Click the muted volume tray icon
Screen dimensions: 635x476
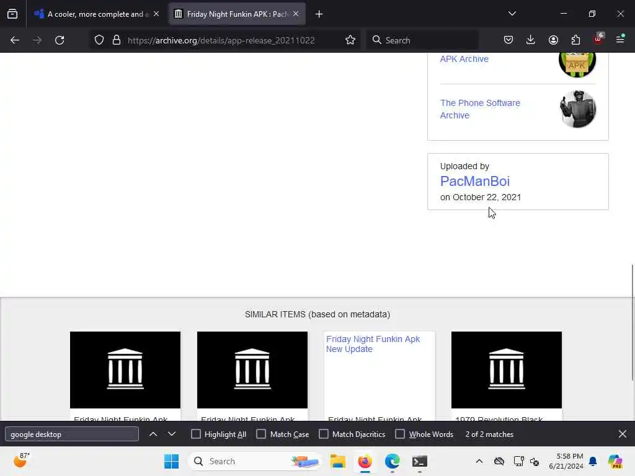(x=535, y=461)
